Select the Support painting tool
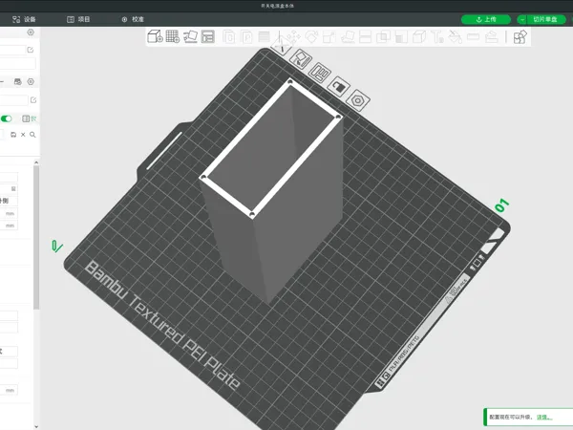 (x=401, y=37)
